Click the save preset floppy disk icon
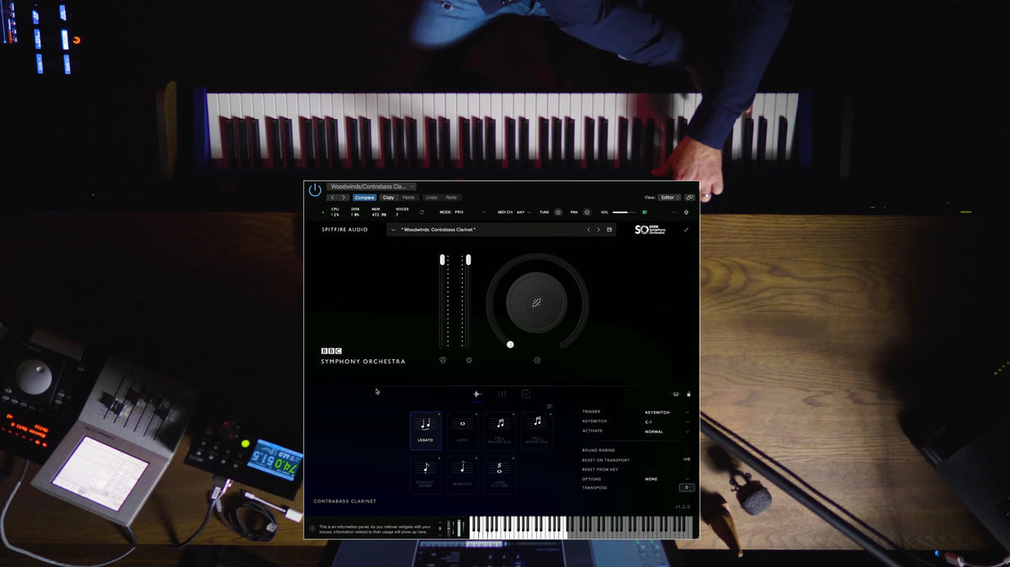1010x567 pixels. coord(609,230)
